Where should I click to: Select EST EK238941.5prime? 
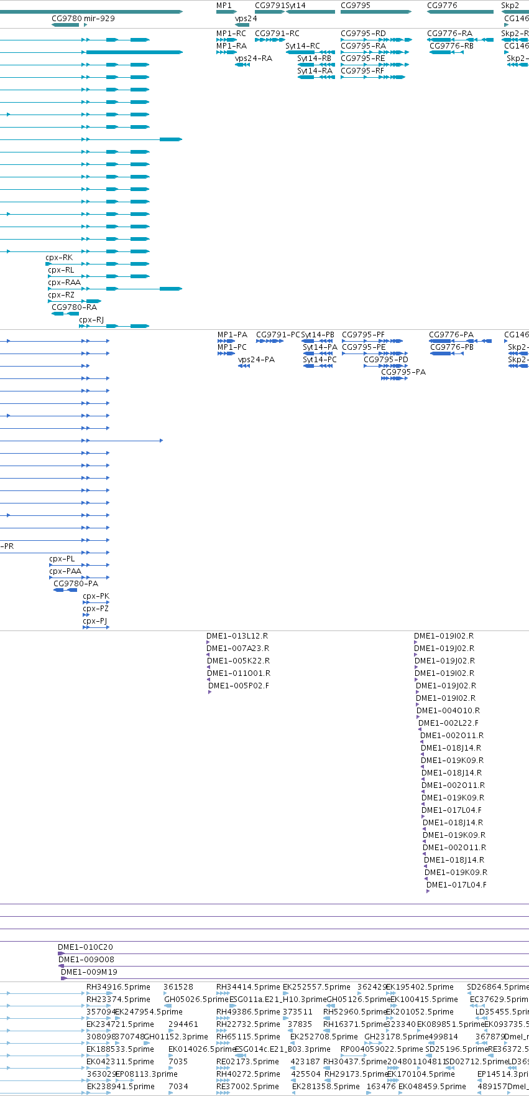(x=121, y=1087)
